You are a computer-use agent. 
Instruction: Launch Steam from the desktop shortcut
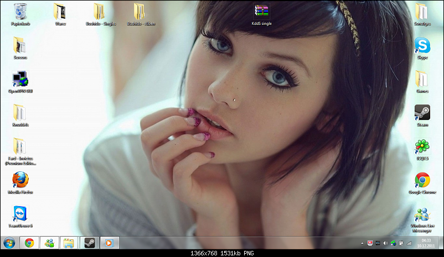(x=422, y=112)
